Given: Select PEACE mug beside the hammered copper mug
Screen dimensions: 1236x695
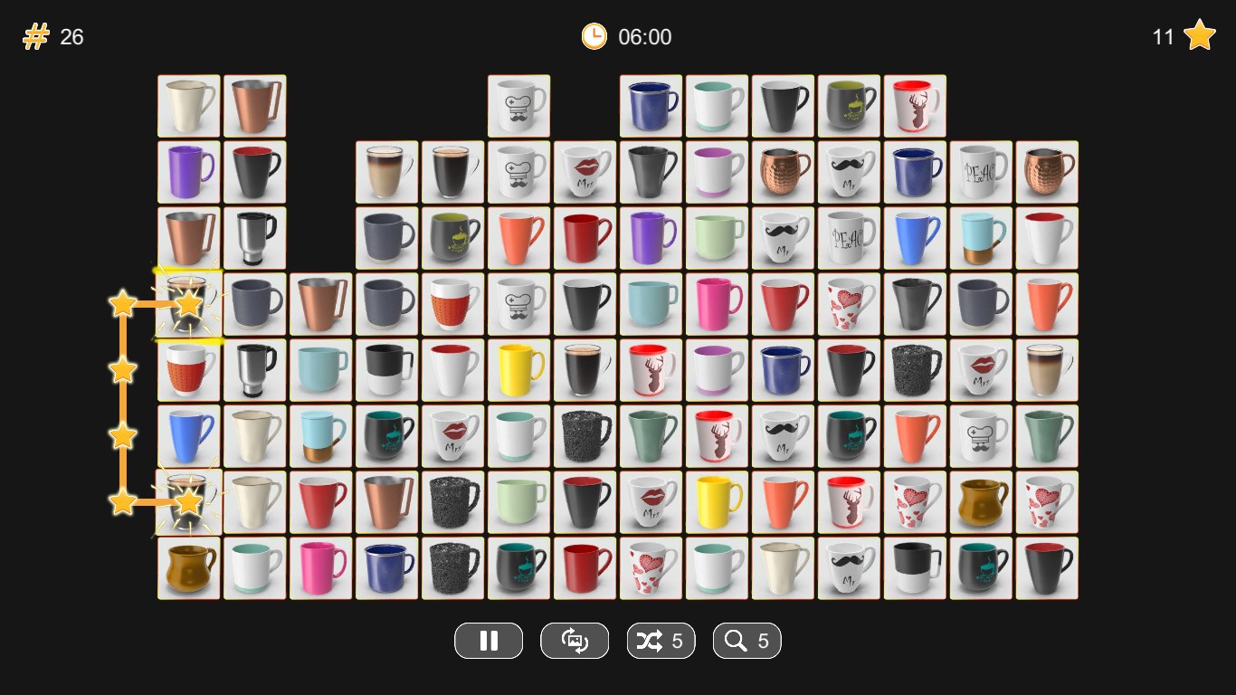Looking at the screenshot, I should [x=981, y=172].
